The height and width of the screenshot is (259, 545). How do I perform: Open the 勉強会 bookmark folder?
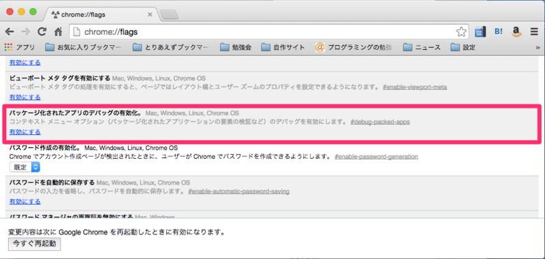236,47
